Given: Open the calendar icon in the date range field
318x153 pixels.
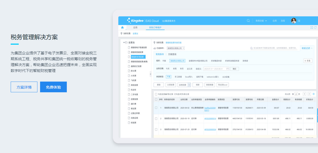Looking at the screenshot, I should click(228, 69).
